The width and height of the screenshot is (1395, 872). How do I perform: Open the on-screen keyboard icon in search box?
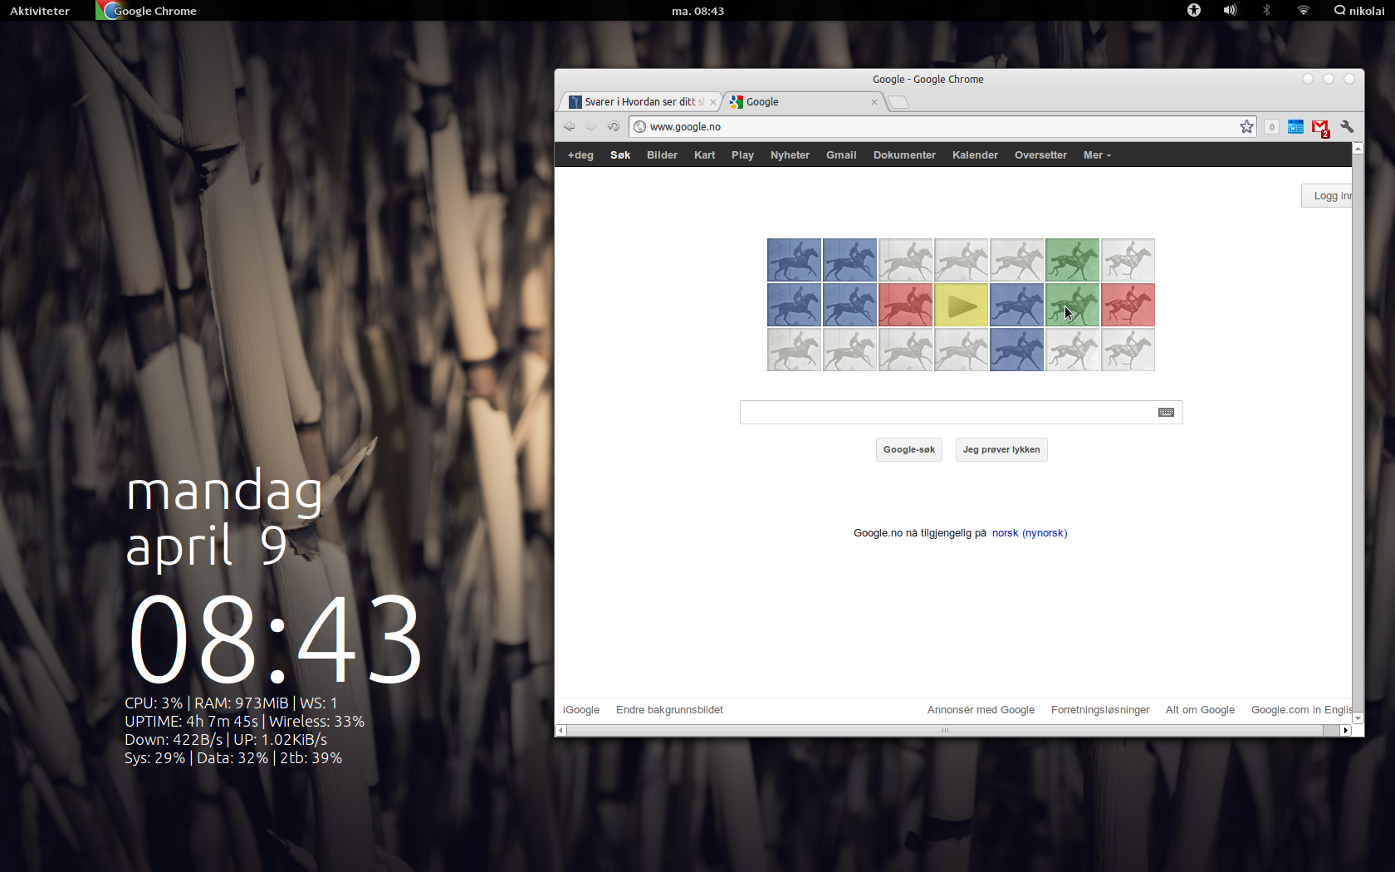pyautogui.click(x=1166, y=413)
